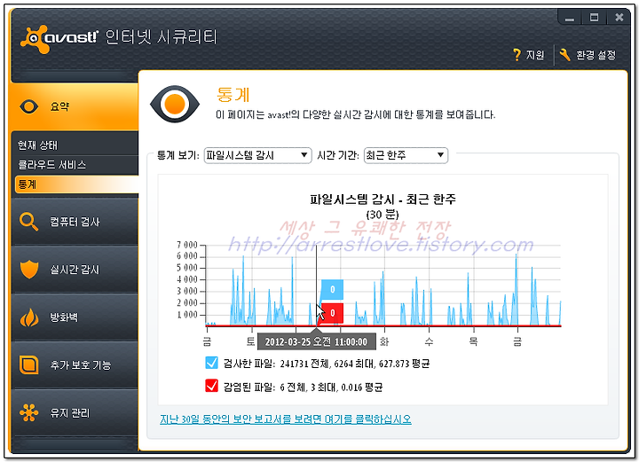Click the 방화벽 flame icon
Viewport: 639px width, 462px height.
coord(29,317)
